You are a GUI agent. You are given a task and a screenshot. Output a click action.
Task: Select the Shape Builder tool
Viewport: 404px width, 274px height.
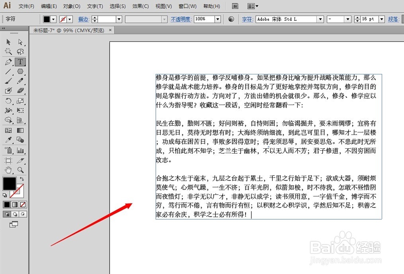[8, 120]
